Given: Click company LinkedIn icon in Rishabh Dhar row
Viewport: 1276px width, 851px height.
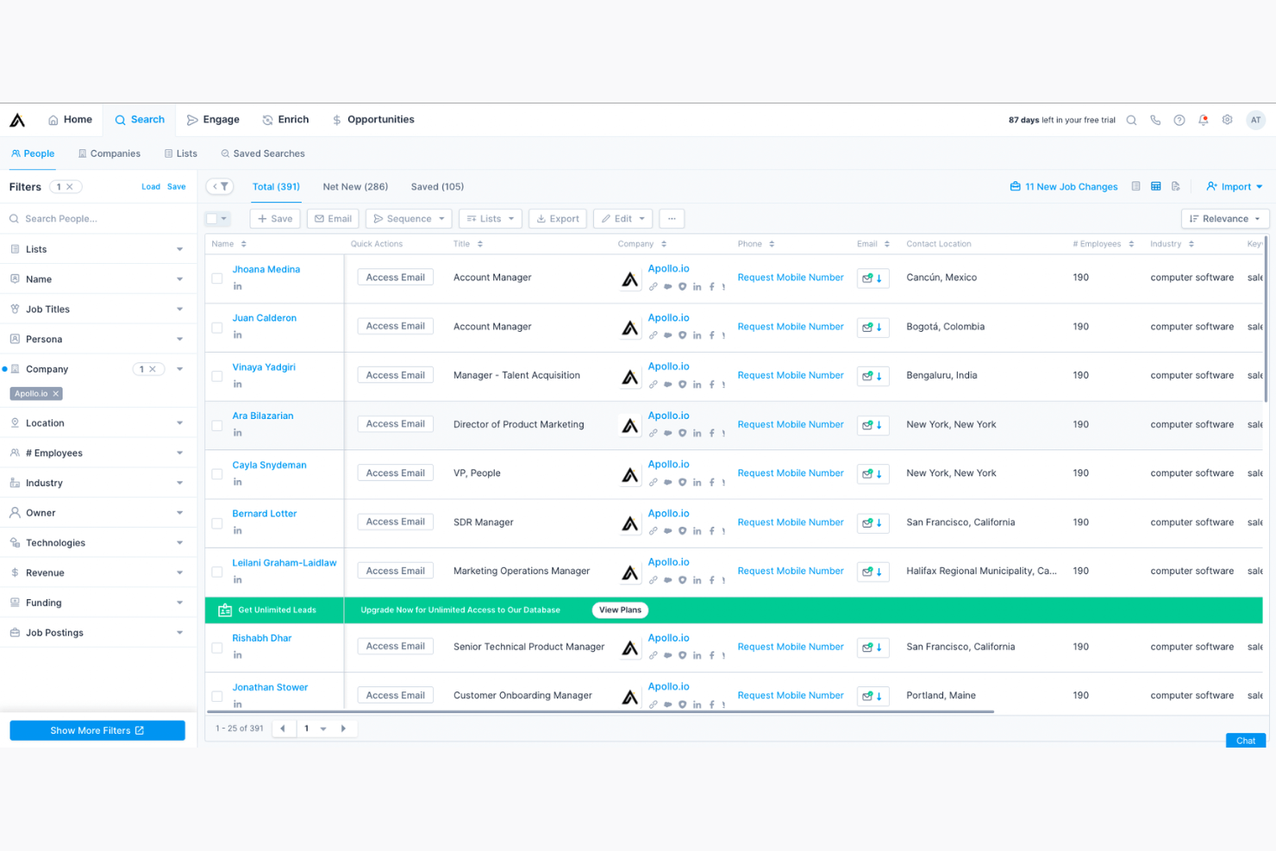Looking at the screenshot, I should [697, 655].
